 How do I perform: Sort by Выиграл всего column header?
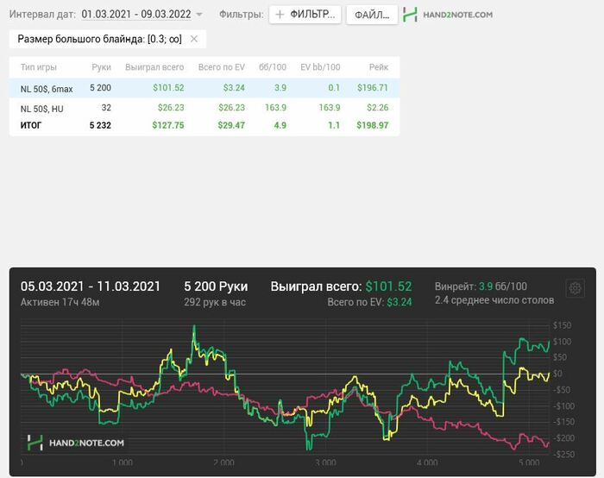154,67
